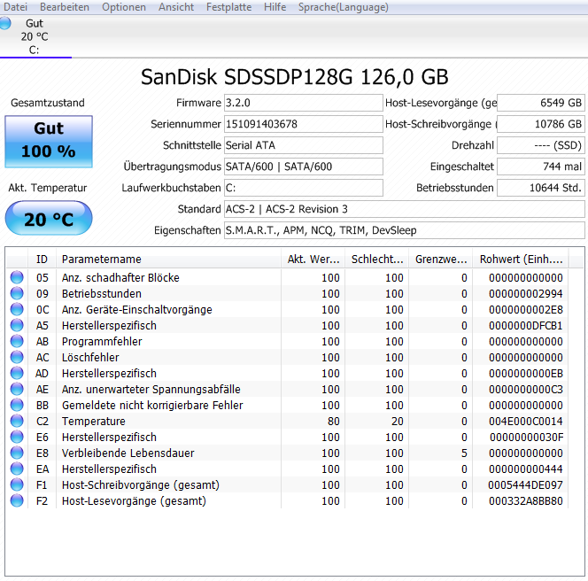Image resolution: width=588 pixels, height=581 pixels.
Task: Click raw value 000332A8BB80
Action: click(x=526, y=501)
